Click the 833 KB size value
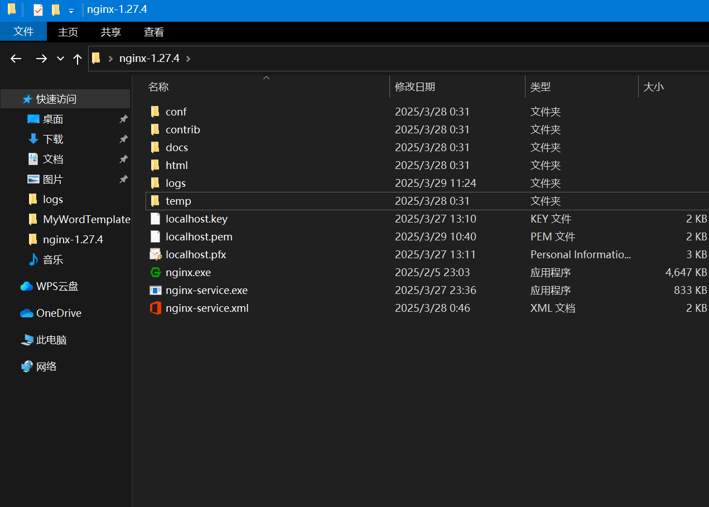Screen dimensions: 709x507 (691, 290)
